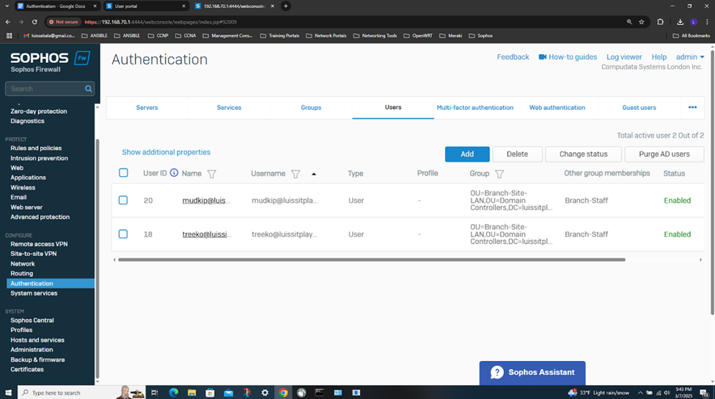Viewport: 715px width, 399px height.
Task: Click the Not secure site warning
Action: tap(64, 22)
